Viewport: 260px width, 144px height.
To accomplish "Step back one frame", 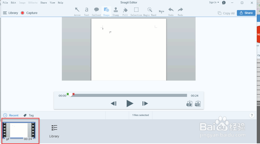I will pyautogui.click(x=114, y=103).
